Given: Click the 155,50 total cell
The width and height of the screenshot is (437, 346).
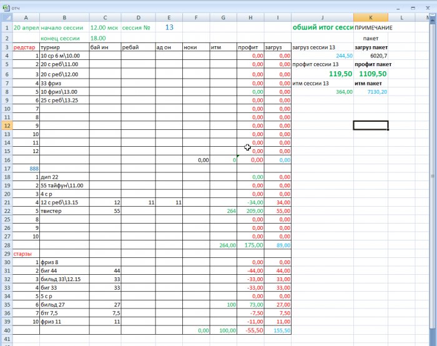Looking at the screenshot, I should coord(278,330).
